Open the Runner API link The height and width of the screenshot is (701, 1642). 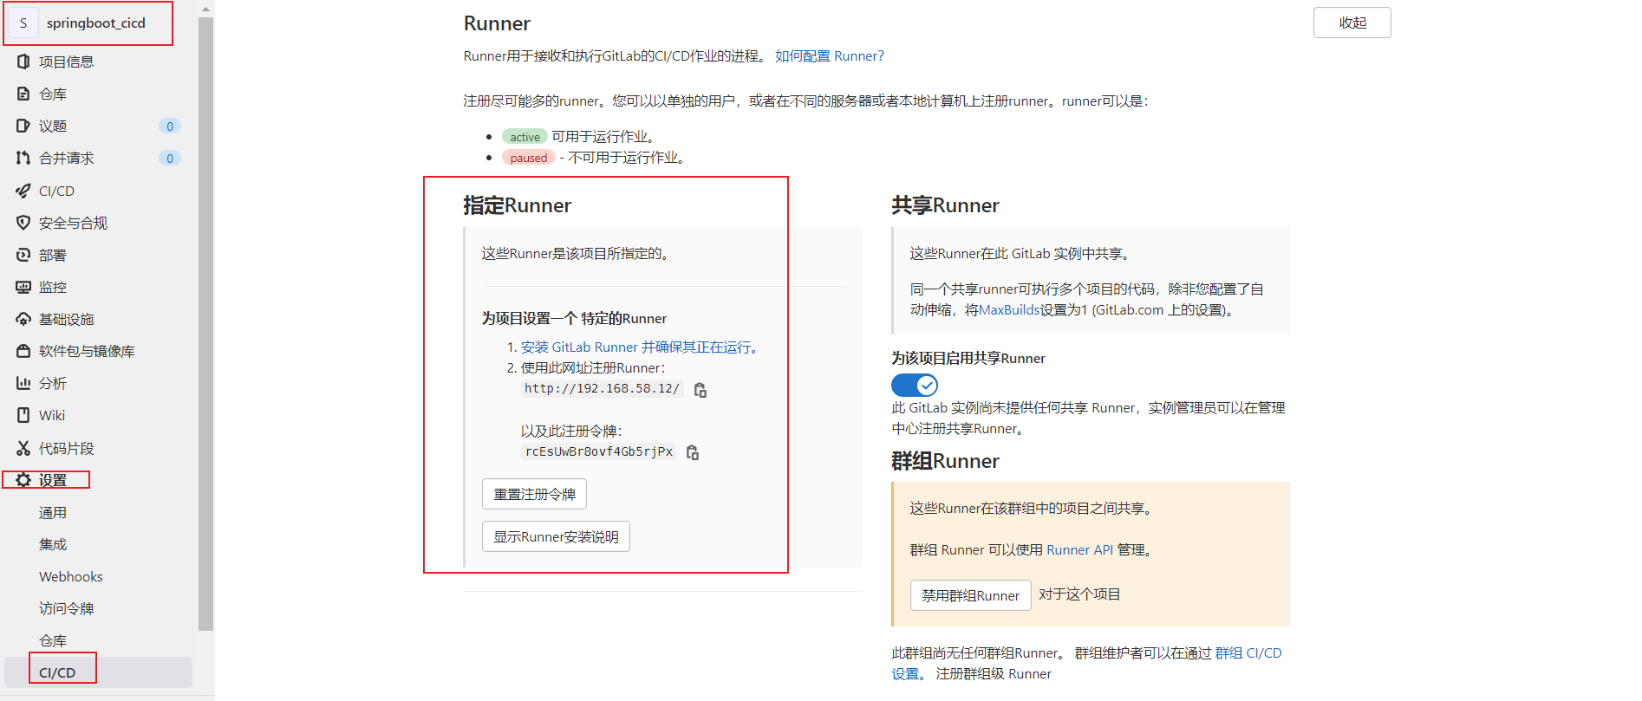[1079, 549]
